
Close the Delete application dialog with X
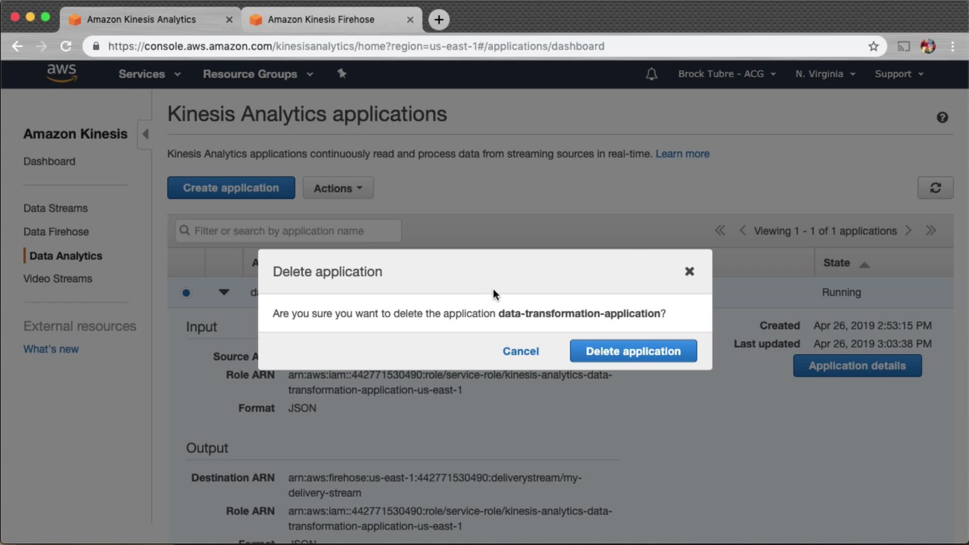689,271
